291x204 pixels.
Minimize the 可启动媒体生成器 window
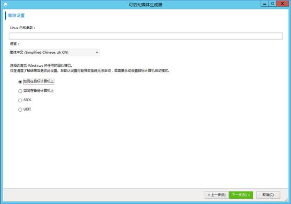point(265,4)
